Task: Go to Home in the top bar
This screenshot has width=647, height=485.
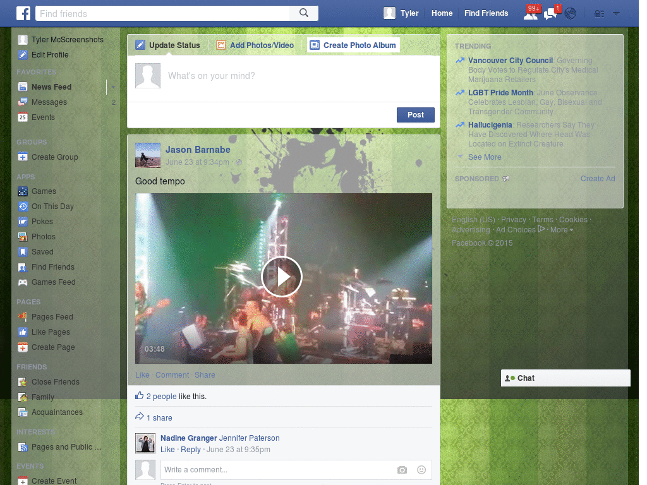Action: pyautogui.click(x=442, y=13)
